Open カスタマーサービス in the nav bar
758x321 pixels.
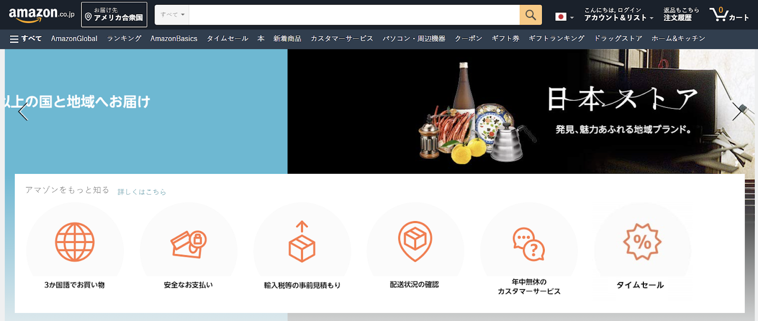(342, 39)
